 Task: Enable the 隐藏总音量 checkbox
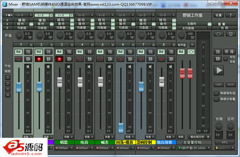point(216,99)
